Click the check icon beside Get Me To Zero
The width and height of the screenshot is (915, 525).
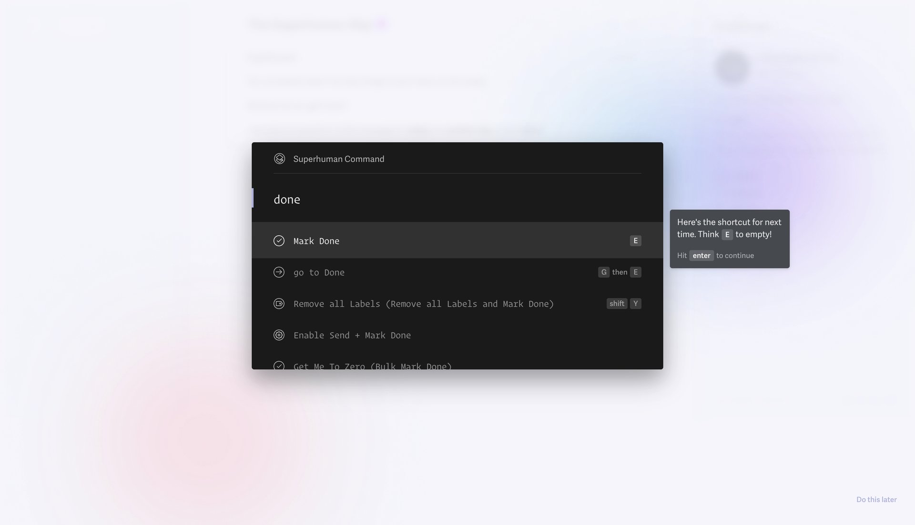click(279, 366)
